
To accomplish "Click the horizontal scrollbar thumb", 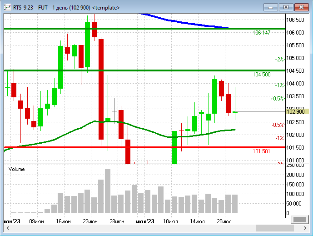I will point(275,228).
